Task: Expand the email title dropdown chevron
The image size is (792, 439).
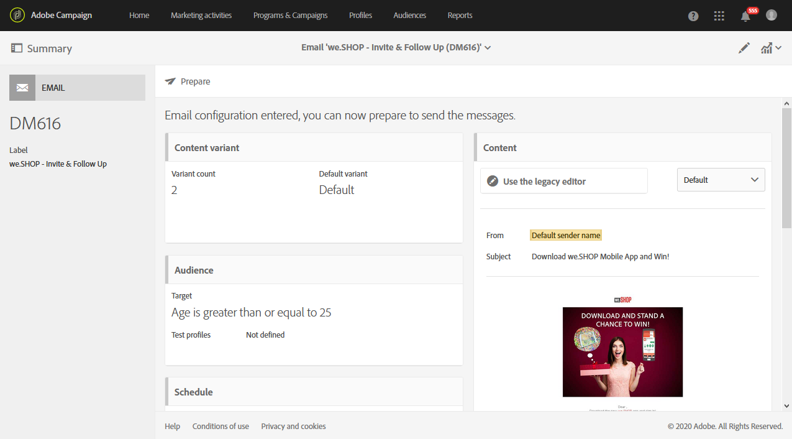Action: tap(488, 48)
